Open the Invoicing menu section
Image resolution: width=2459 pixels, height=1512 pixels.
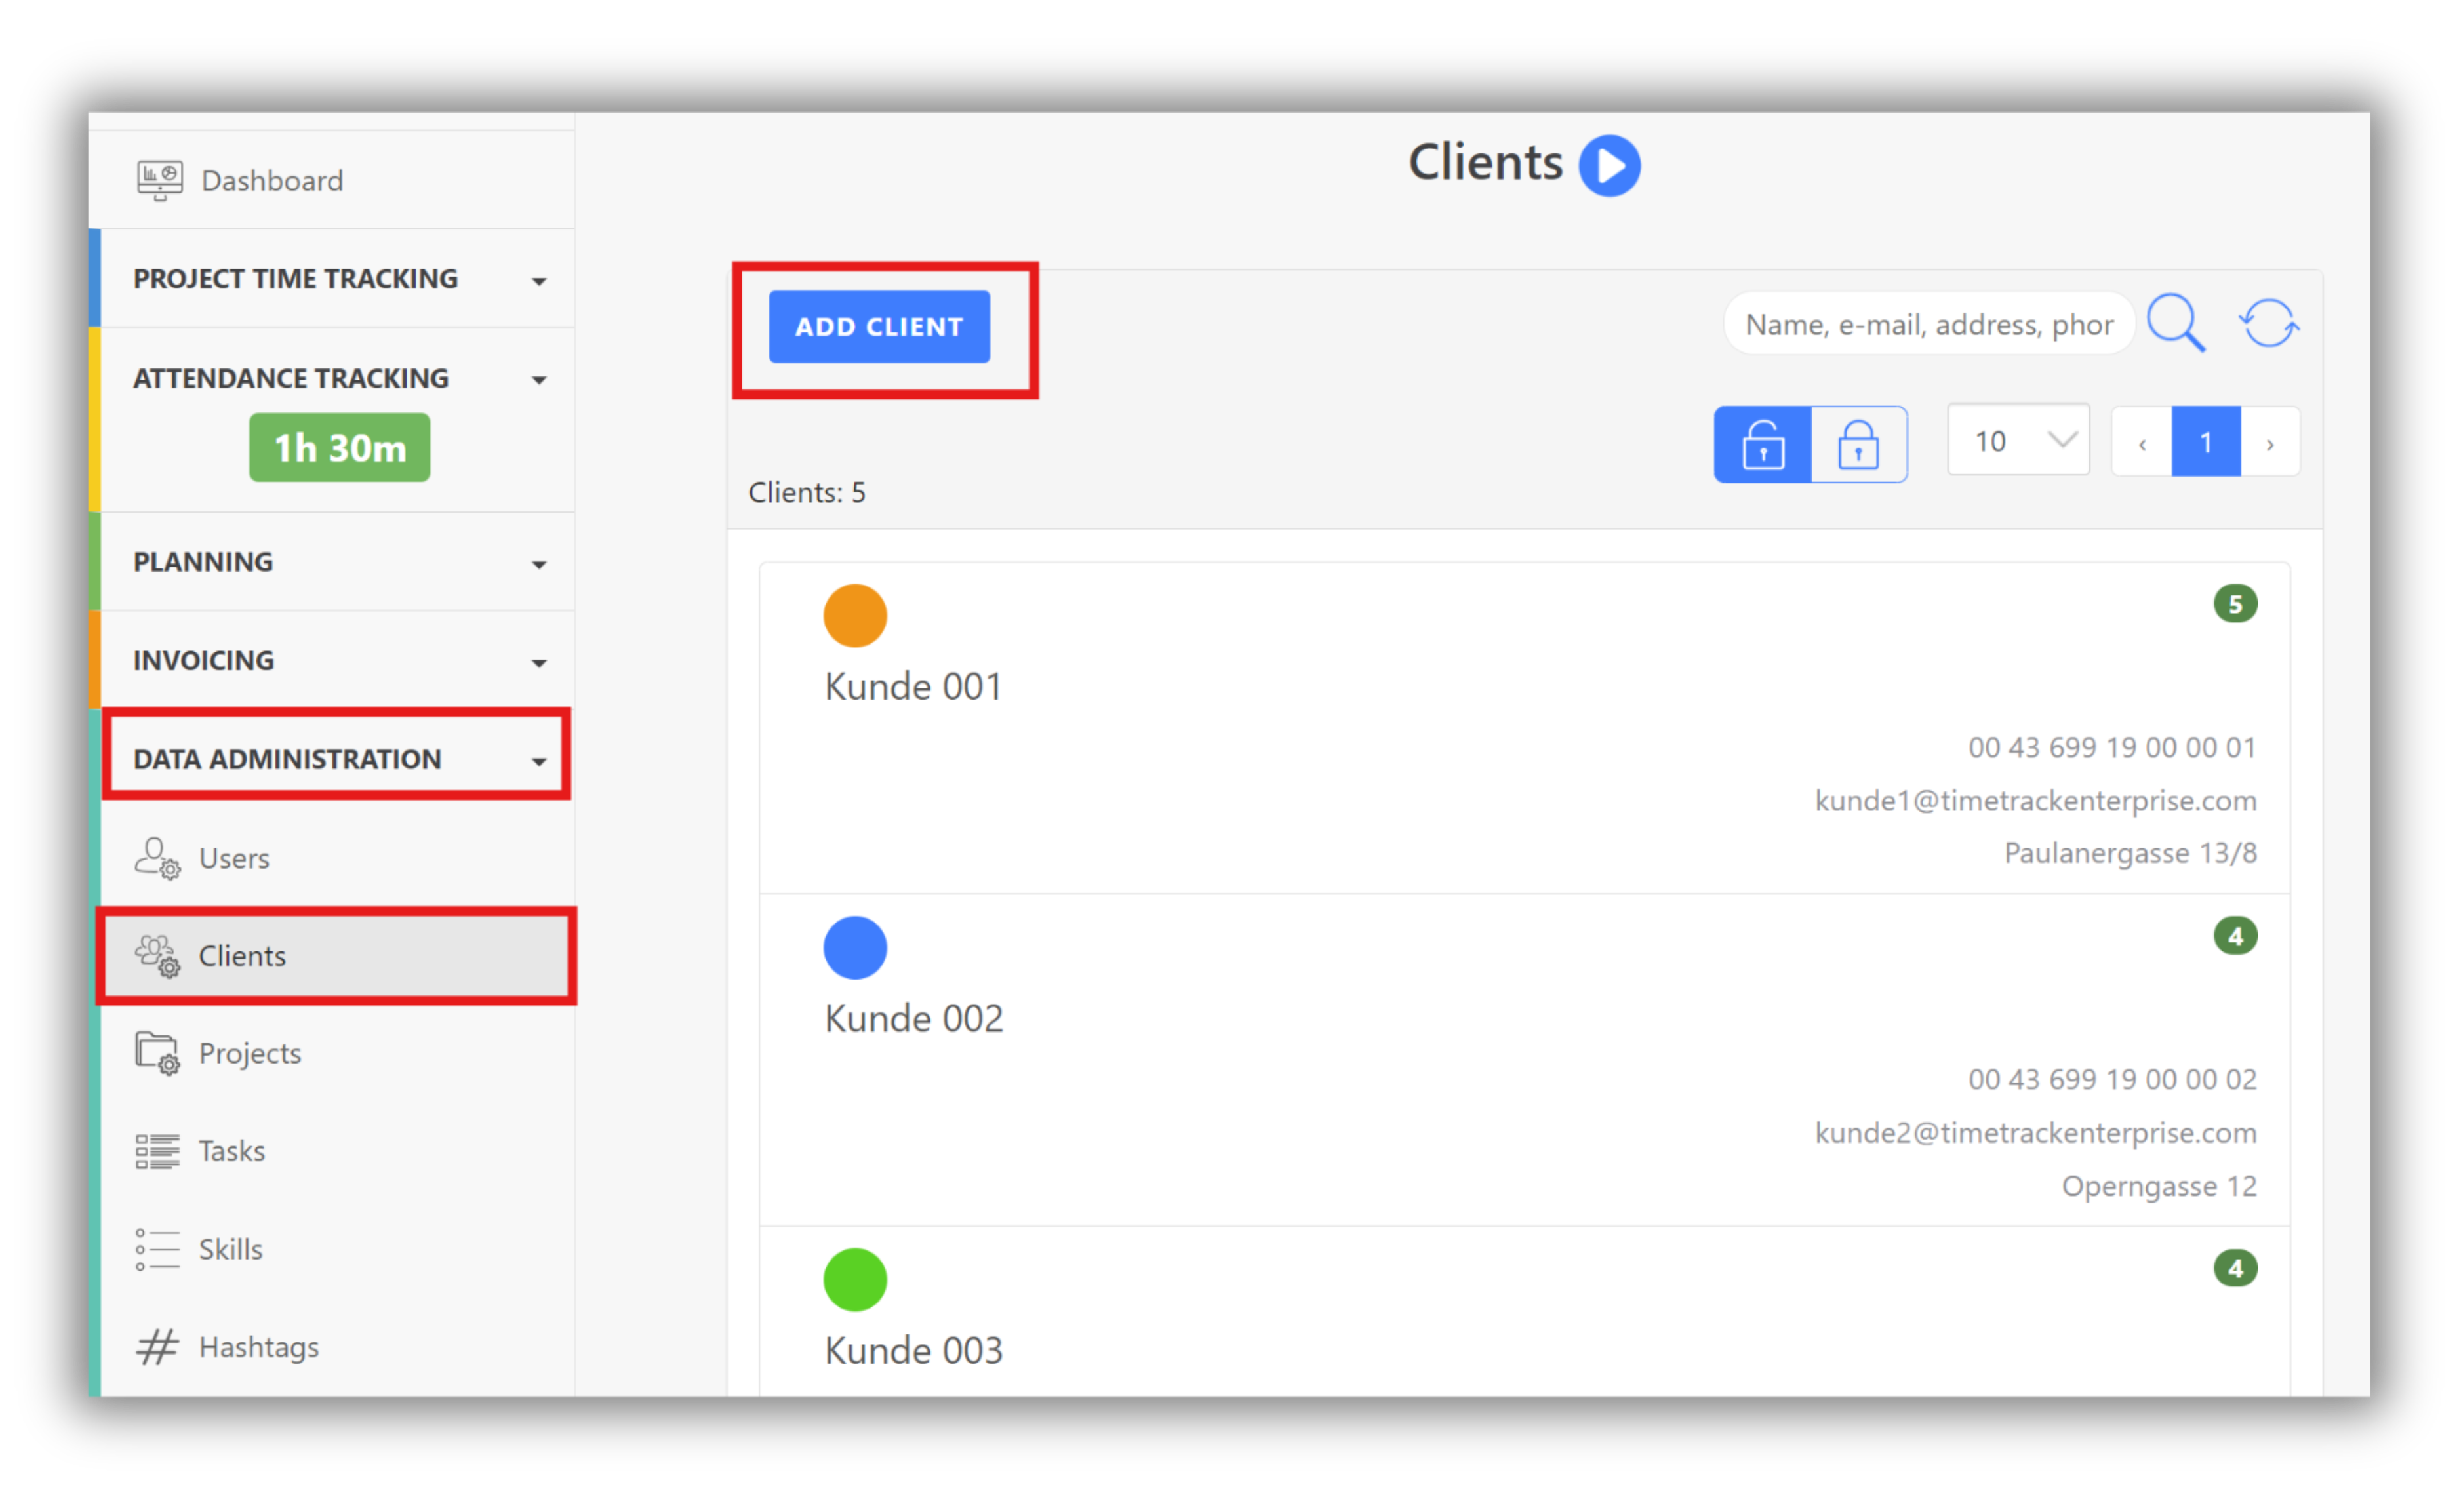(x=539, y=661)
